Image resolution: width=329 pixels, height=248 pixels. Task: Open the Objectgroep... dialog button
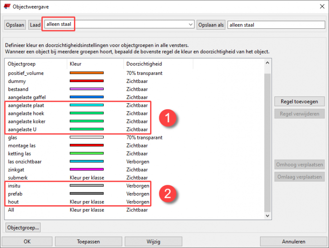click(23, 227)
